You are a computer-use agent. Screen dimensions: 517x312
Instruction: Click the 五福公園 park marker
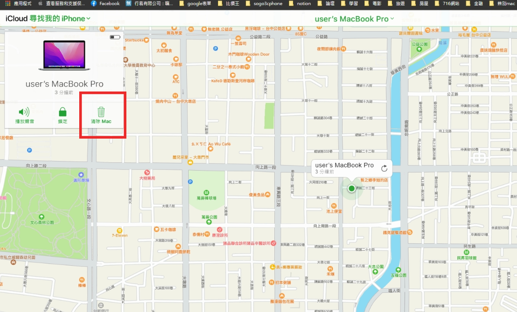click(398, 270)
